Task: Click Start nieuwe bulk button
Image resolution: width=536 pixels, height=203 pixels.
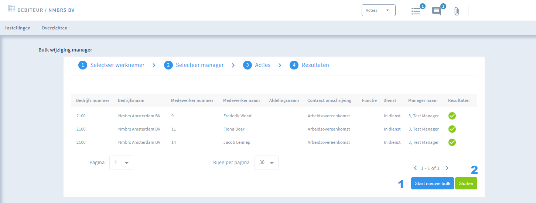Action: (x=433, y=184)
